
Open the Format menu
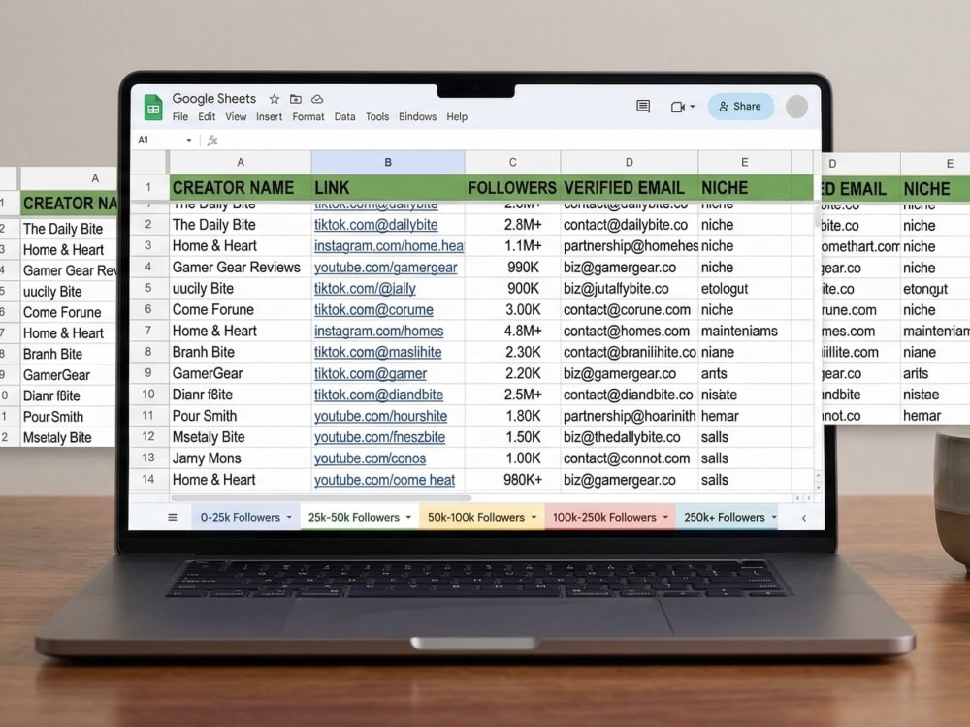pyautogui.click(x=308, y=117)
